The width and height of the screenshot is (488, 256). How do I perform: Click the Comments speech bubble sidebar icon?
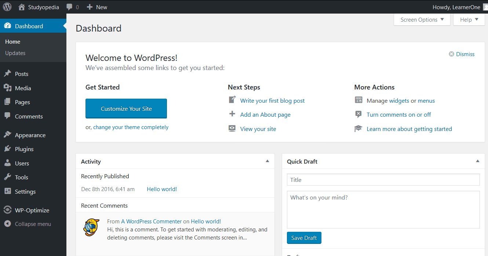[8, 116]
